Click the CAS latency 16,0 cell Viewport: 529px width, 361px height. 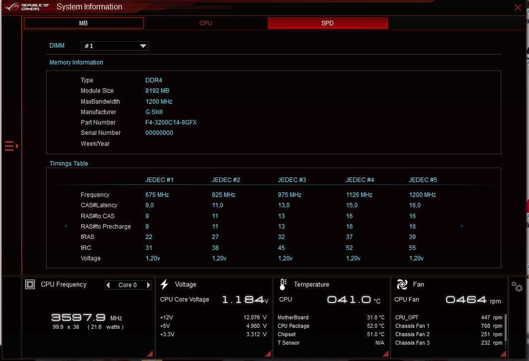tap(415, 205)
